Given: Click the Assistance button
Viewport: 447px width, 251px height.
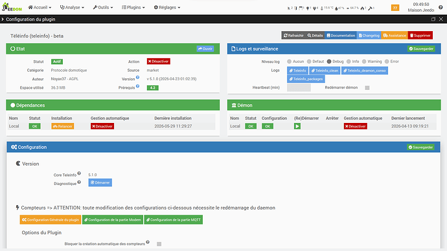Looking at the screenshot, I should 395,36.
